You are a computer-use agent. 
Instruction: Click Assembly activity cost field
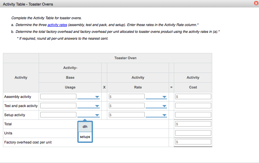193,97
